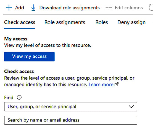Click the Edit columns list icon
The image size is (153, 130).
[109, 8]
